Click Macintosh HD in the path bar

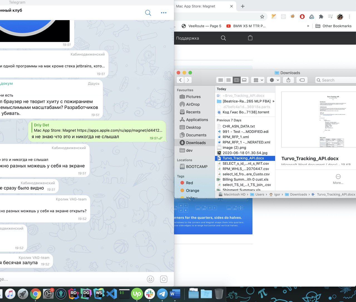click(x=232, y=195)
